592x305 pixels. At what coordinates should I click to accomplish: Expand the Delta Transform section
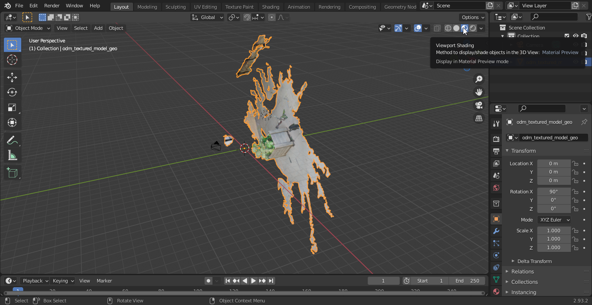tap(534, 261)
